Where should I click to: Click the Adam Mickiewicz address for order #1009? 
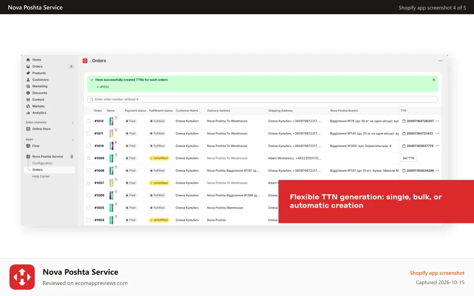click(295, 158)
